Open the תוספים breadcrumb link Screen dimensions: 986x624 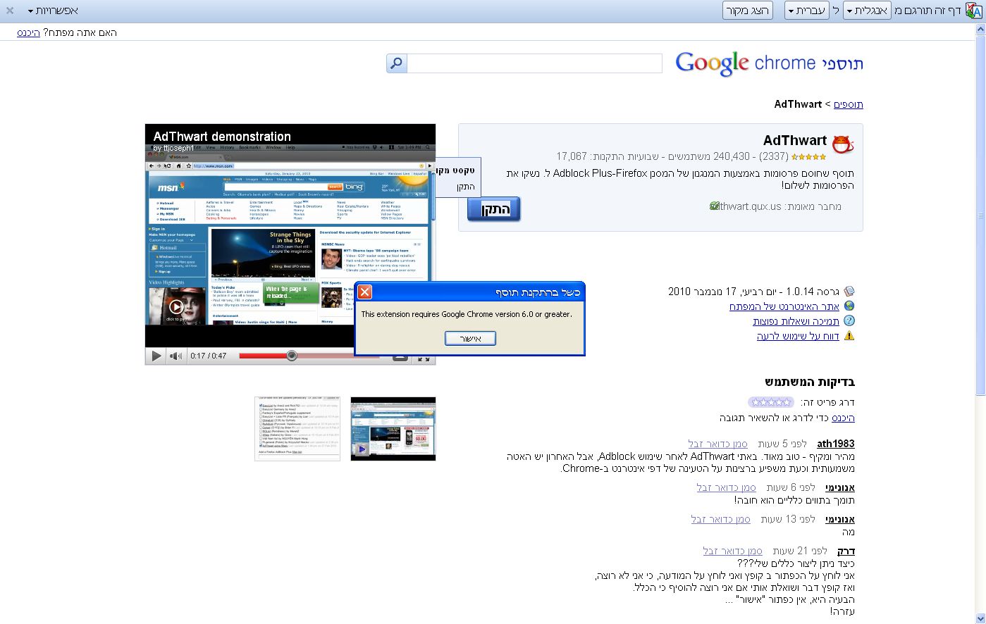[x=849, y=104]
